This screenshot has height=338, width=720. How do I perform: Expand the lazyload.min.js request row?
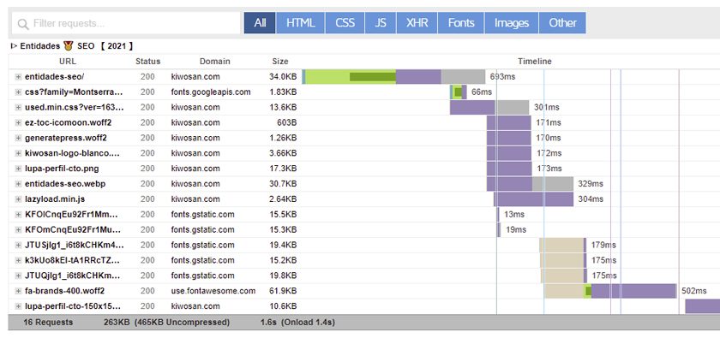[18, 199]
